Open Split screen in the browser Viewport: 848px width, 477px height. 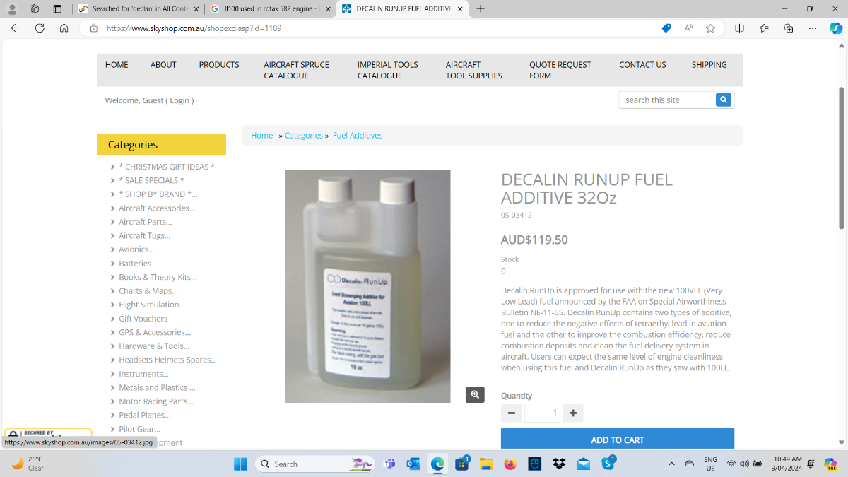739,28
